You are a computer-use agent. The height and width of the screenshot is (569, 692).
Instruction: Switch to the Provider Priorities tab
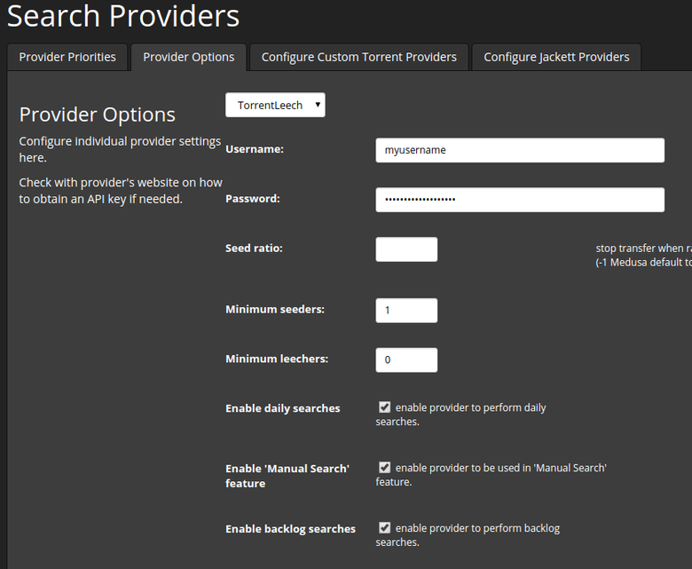point(67,57)
